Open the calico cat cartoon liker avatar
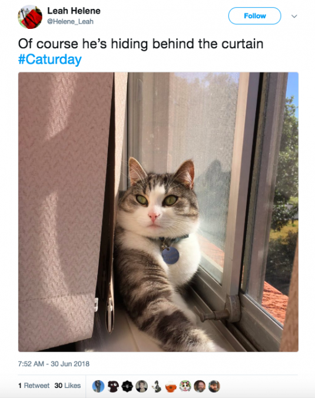The image size is (315, 398). tap(185, 386)
